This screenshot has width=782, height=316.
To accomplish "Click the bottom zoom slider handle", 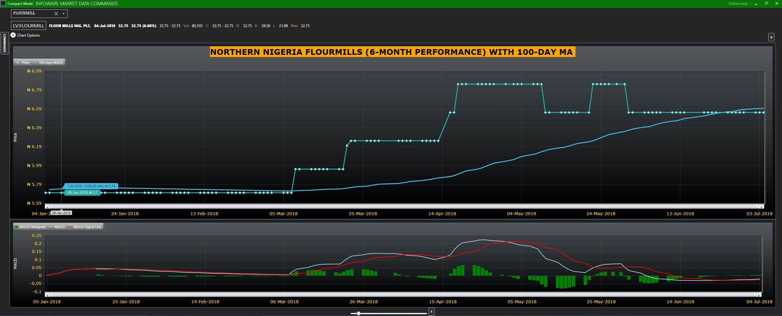I will pos(358,313).
